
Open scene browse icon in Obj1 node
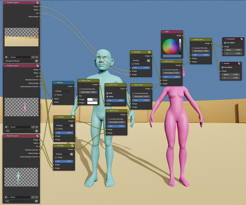pyautogui.click(x=7, y=197)
